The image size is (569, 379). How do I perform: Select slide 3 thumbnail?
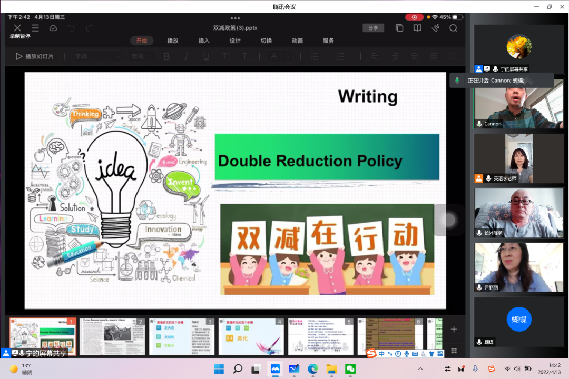point(181,336)
